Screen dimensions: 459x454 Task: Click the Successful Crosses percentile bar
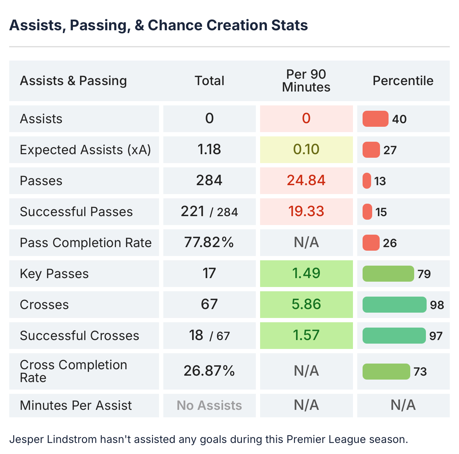pyautogui.click(x=394, y=336)
